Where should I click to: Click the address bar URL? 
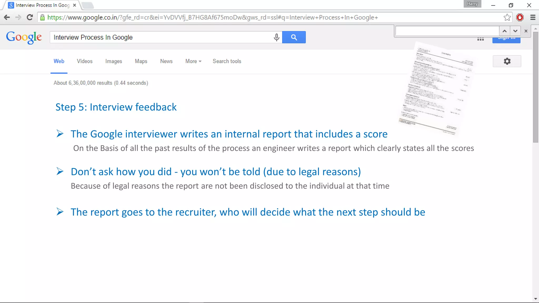coord(213,17)
